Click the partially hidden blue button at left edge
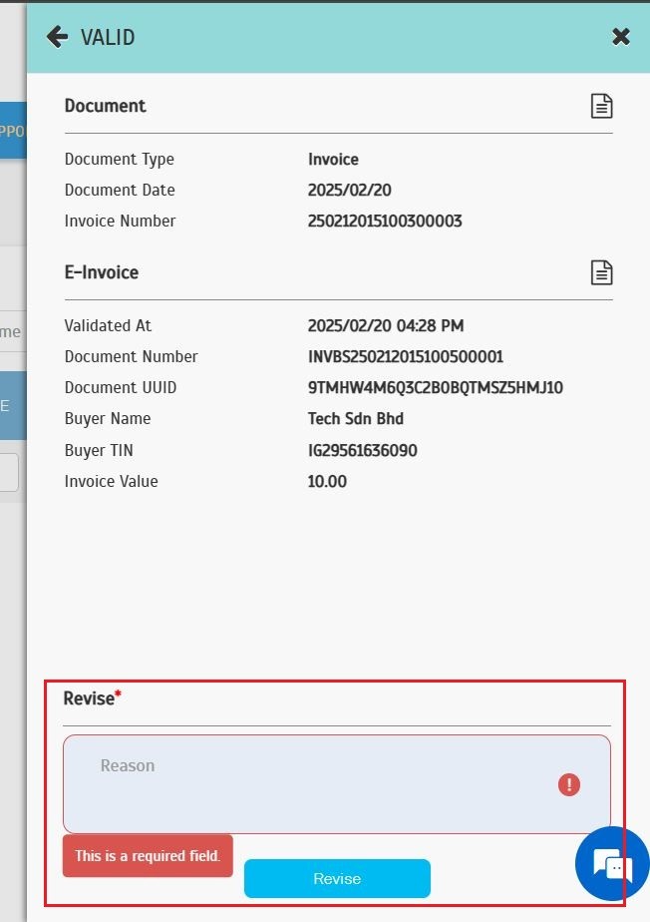 point(13,131)
